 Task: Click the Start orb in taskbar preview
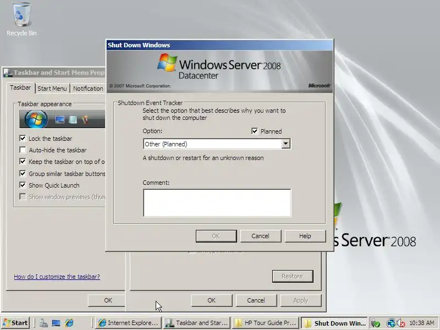click(x=36, y=119)
